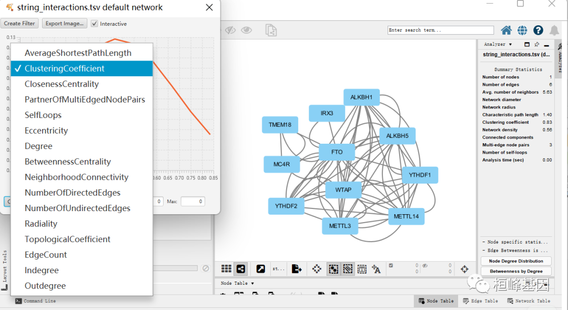Viewport: 568px width, 310px height.
Task: Select NeighborhoodConnectivity option
Action: 82,177
